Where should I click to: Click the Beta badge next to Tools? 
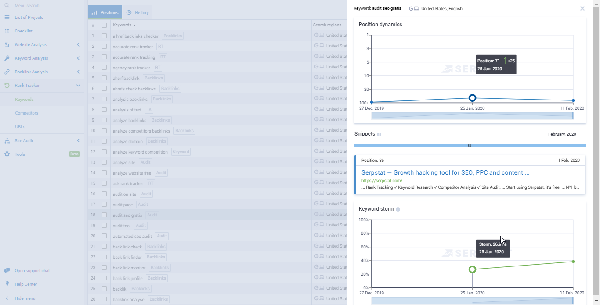75,154
